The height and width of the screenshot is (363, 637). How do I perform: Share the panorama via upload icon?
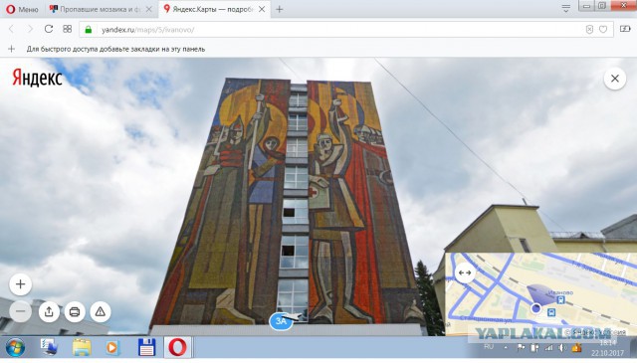(49, 312)
